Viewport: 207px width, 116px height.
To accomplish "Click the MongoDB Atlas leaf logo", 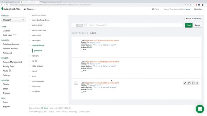I will coord(2,9).
